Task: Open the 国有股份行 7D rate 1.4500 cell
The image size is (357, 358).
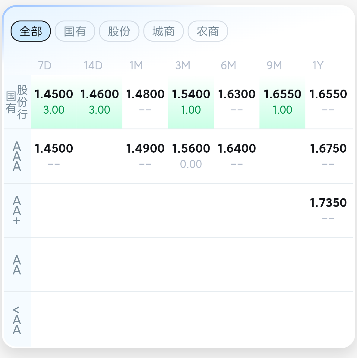Action: (x=54, y=102)
